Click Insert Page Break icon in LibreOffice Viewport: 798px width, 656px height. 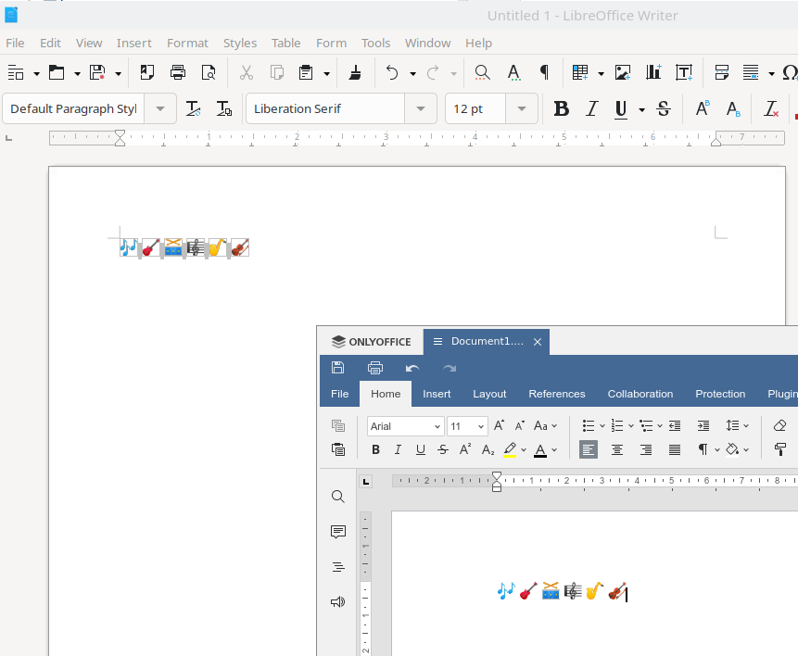[722, 73]
